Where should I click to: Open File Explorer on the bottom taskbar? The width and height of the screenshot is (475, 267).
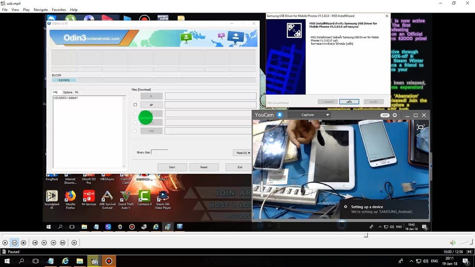click(x=80, y=261)
